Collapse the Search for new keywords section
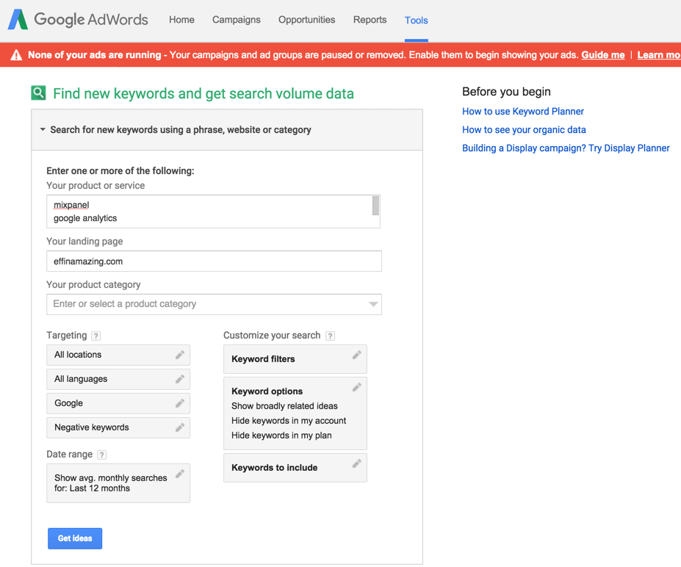This screenshot has width=681, height=567. 43,129
